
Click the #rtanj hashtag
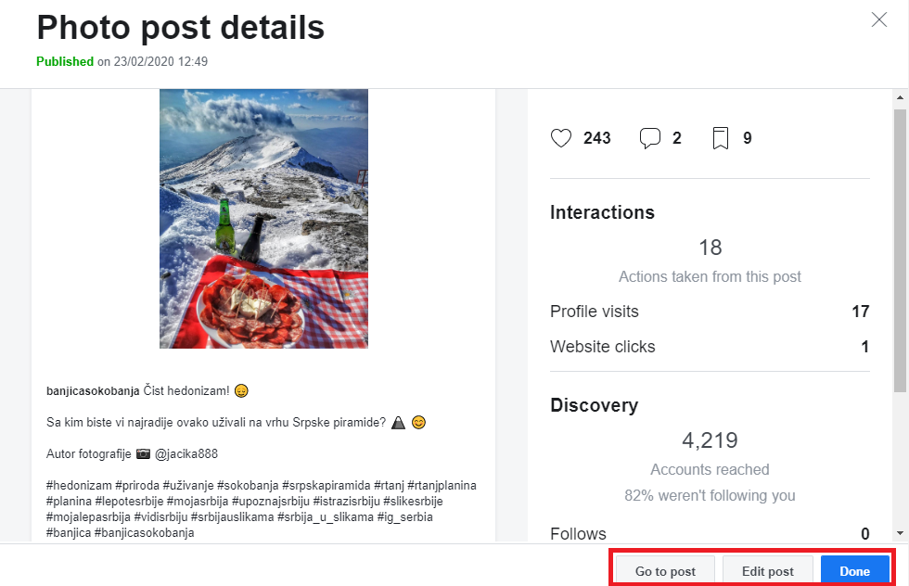390,486
